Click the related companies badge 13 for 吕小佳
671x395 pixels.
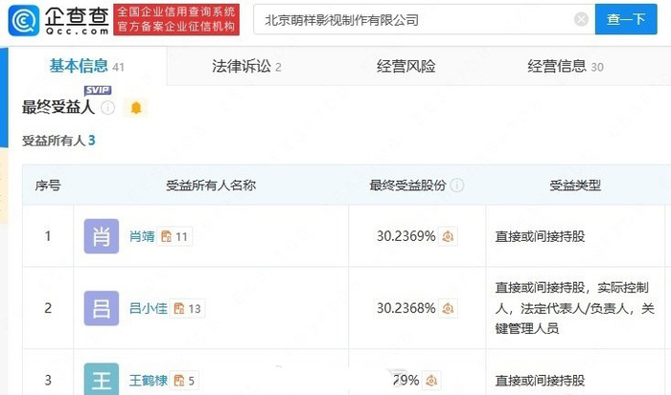pos(188,308)
